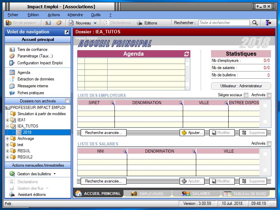Image resolution: width=280 pixels, height=210 pixels.
Task: Click the Nouveau document icon
Action: pos(71,23)
